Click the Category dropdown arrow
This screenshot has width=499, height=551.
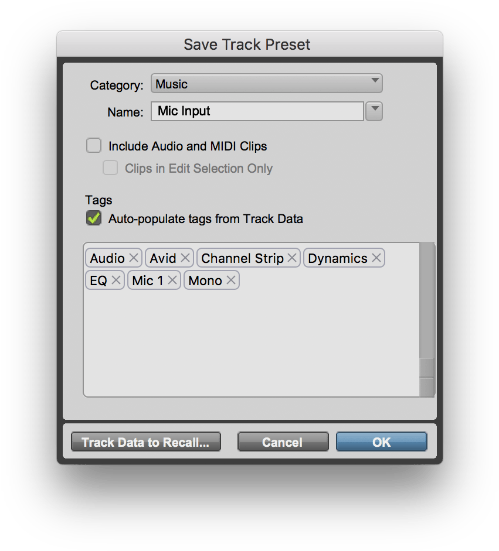click(x=374, y=83)
